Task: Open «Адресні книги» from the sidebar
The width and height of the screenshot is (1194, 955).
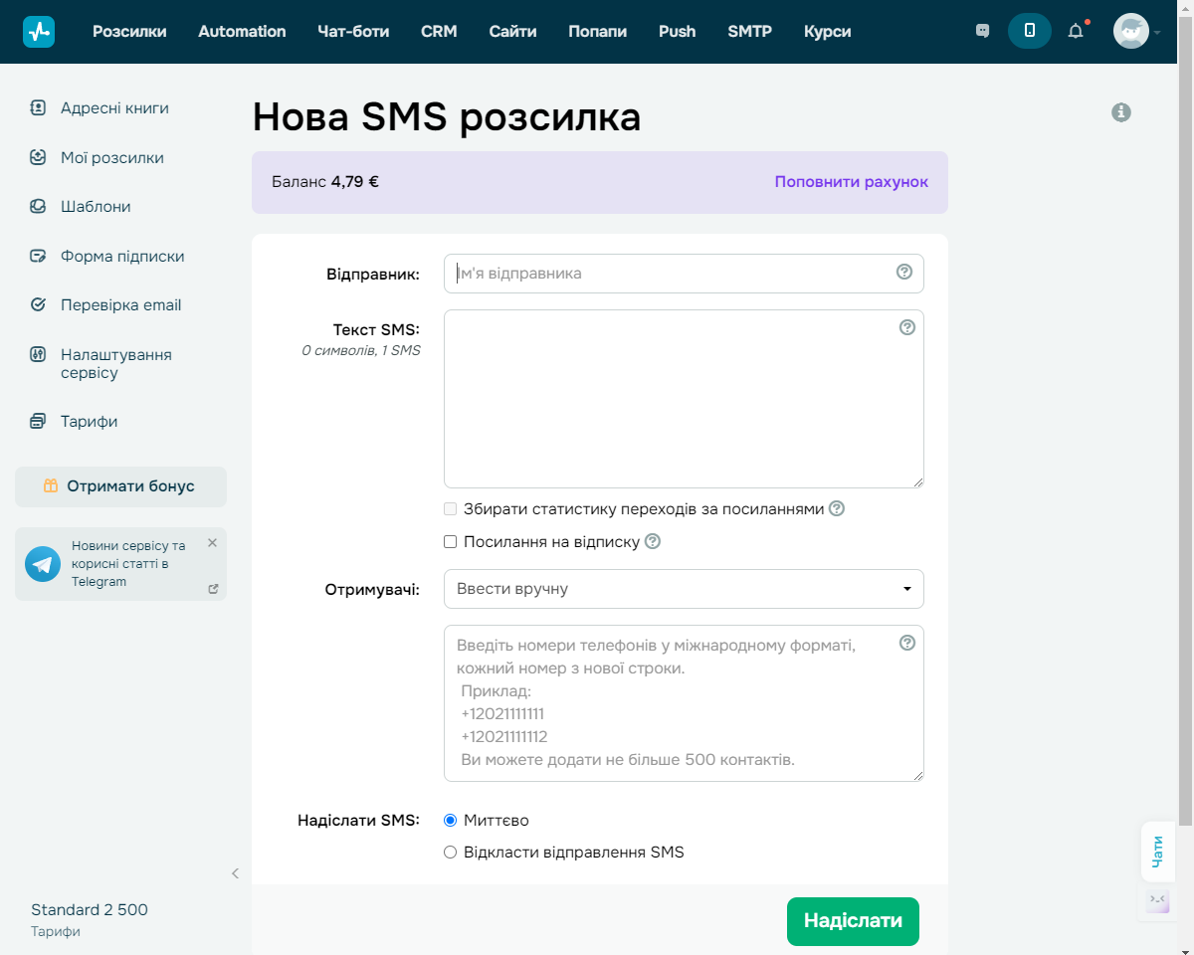Action: [115, 107]
